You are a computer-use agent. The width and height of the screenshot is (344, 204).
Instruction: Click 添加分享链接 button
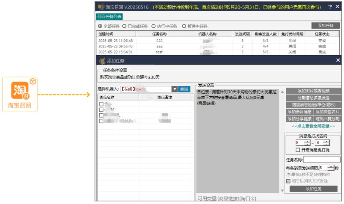click(x=300, y=119)
